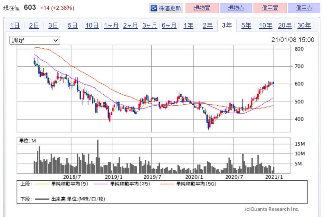
Task: Click the 2019/1 axis label
Action: pyautogui.click(x=114, y=177)
